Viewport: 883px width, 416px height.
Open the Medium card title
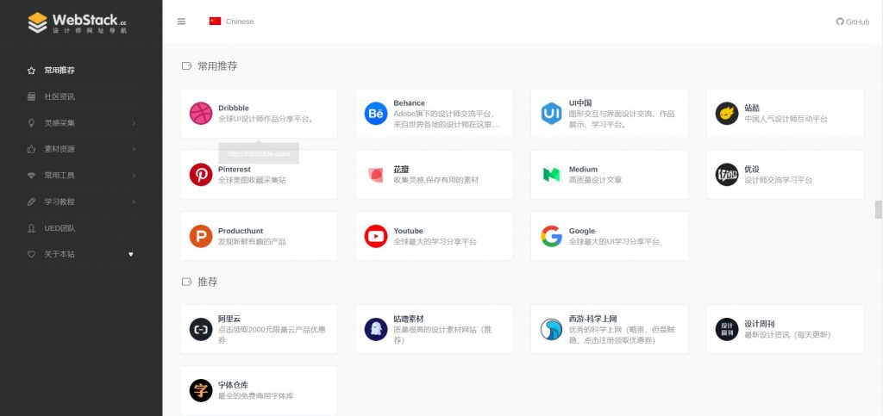(x=584, y=169)
